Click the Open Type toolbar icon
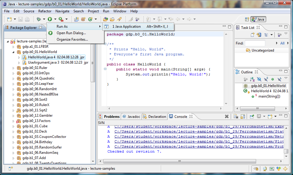 coord(106,19)
